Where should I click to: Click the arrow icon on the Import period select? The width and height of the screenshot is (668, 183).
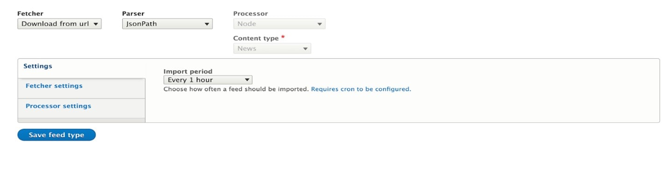(x=247, y=80)
